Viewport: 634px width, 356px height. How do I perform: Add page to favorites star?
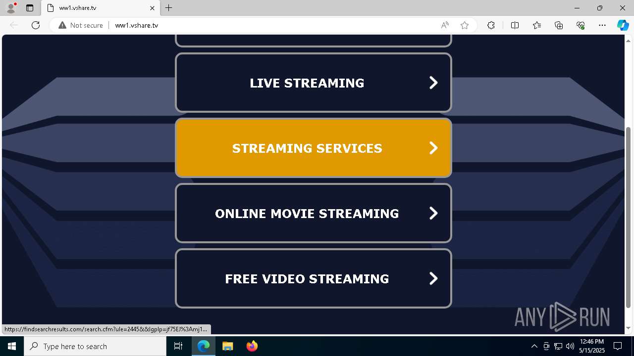[x=465, y=25]
